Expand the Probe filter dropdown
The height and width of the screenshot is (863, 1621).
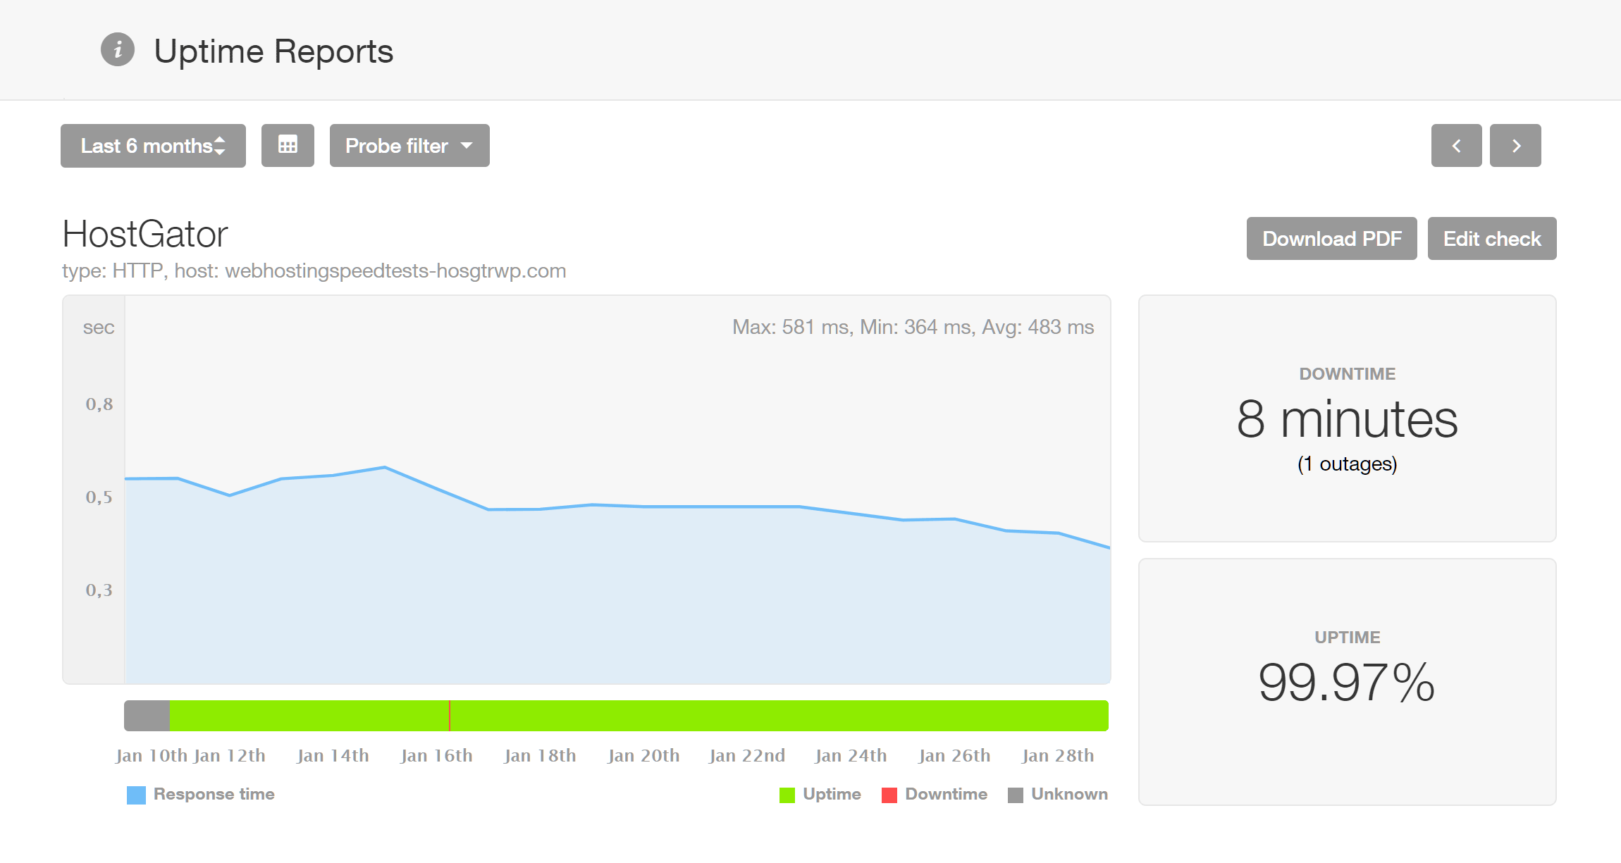409,146
